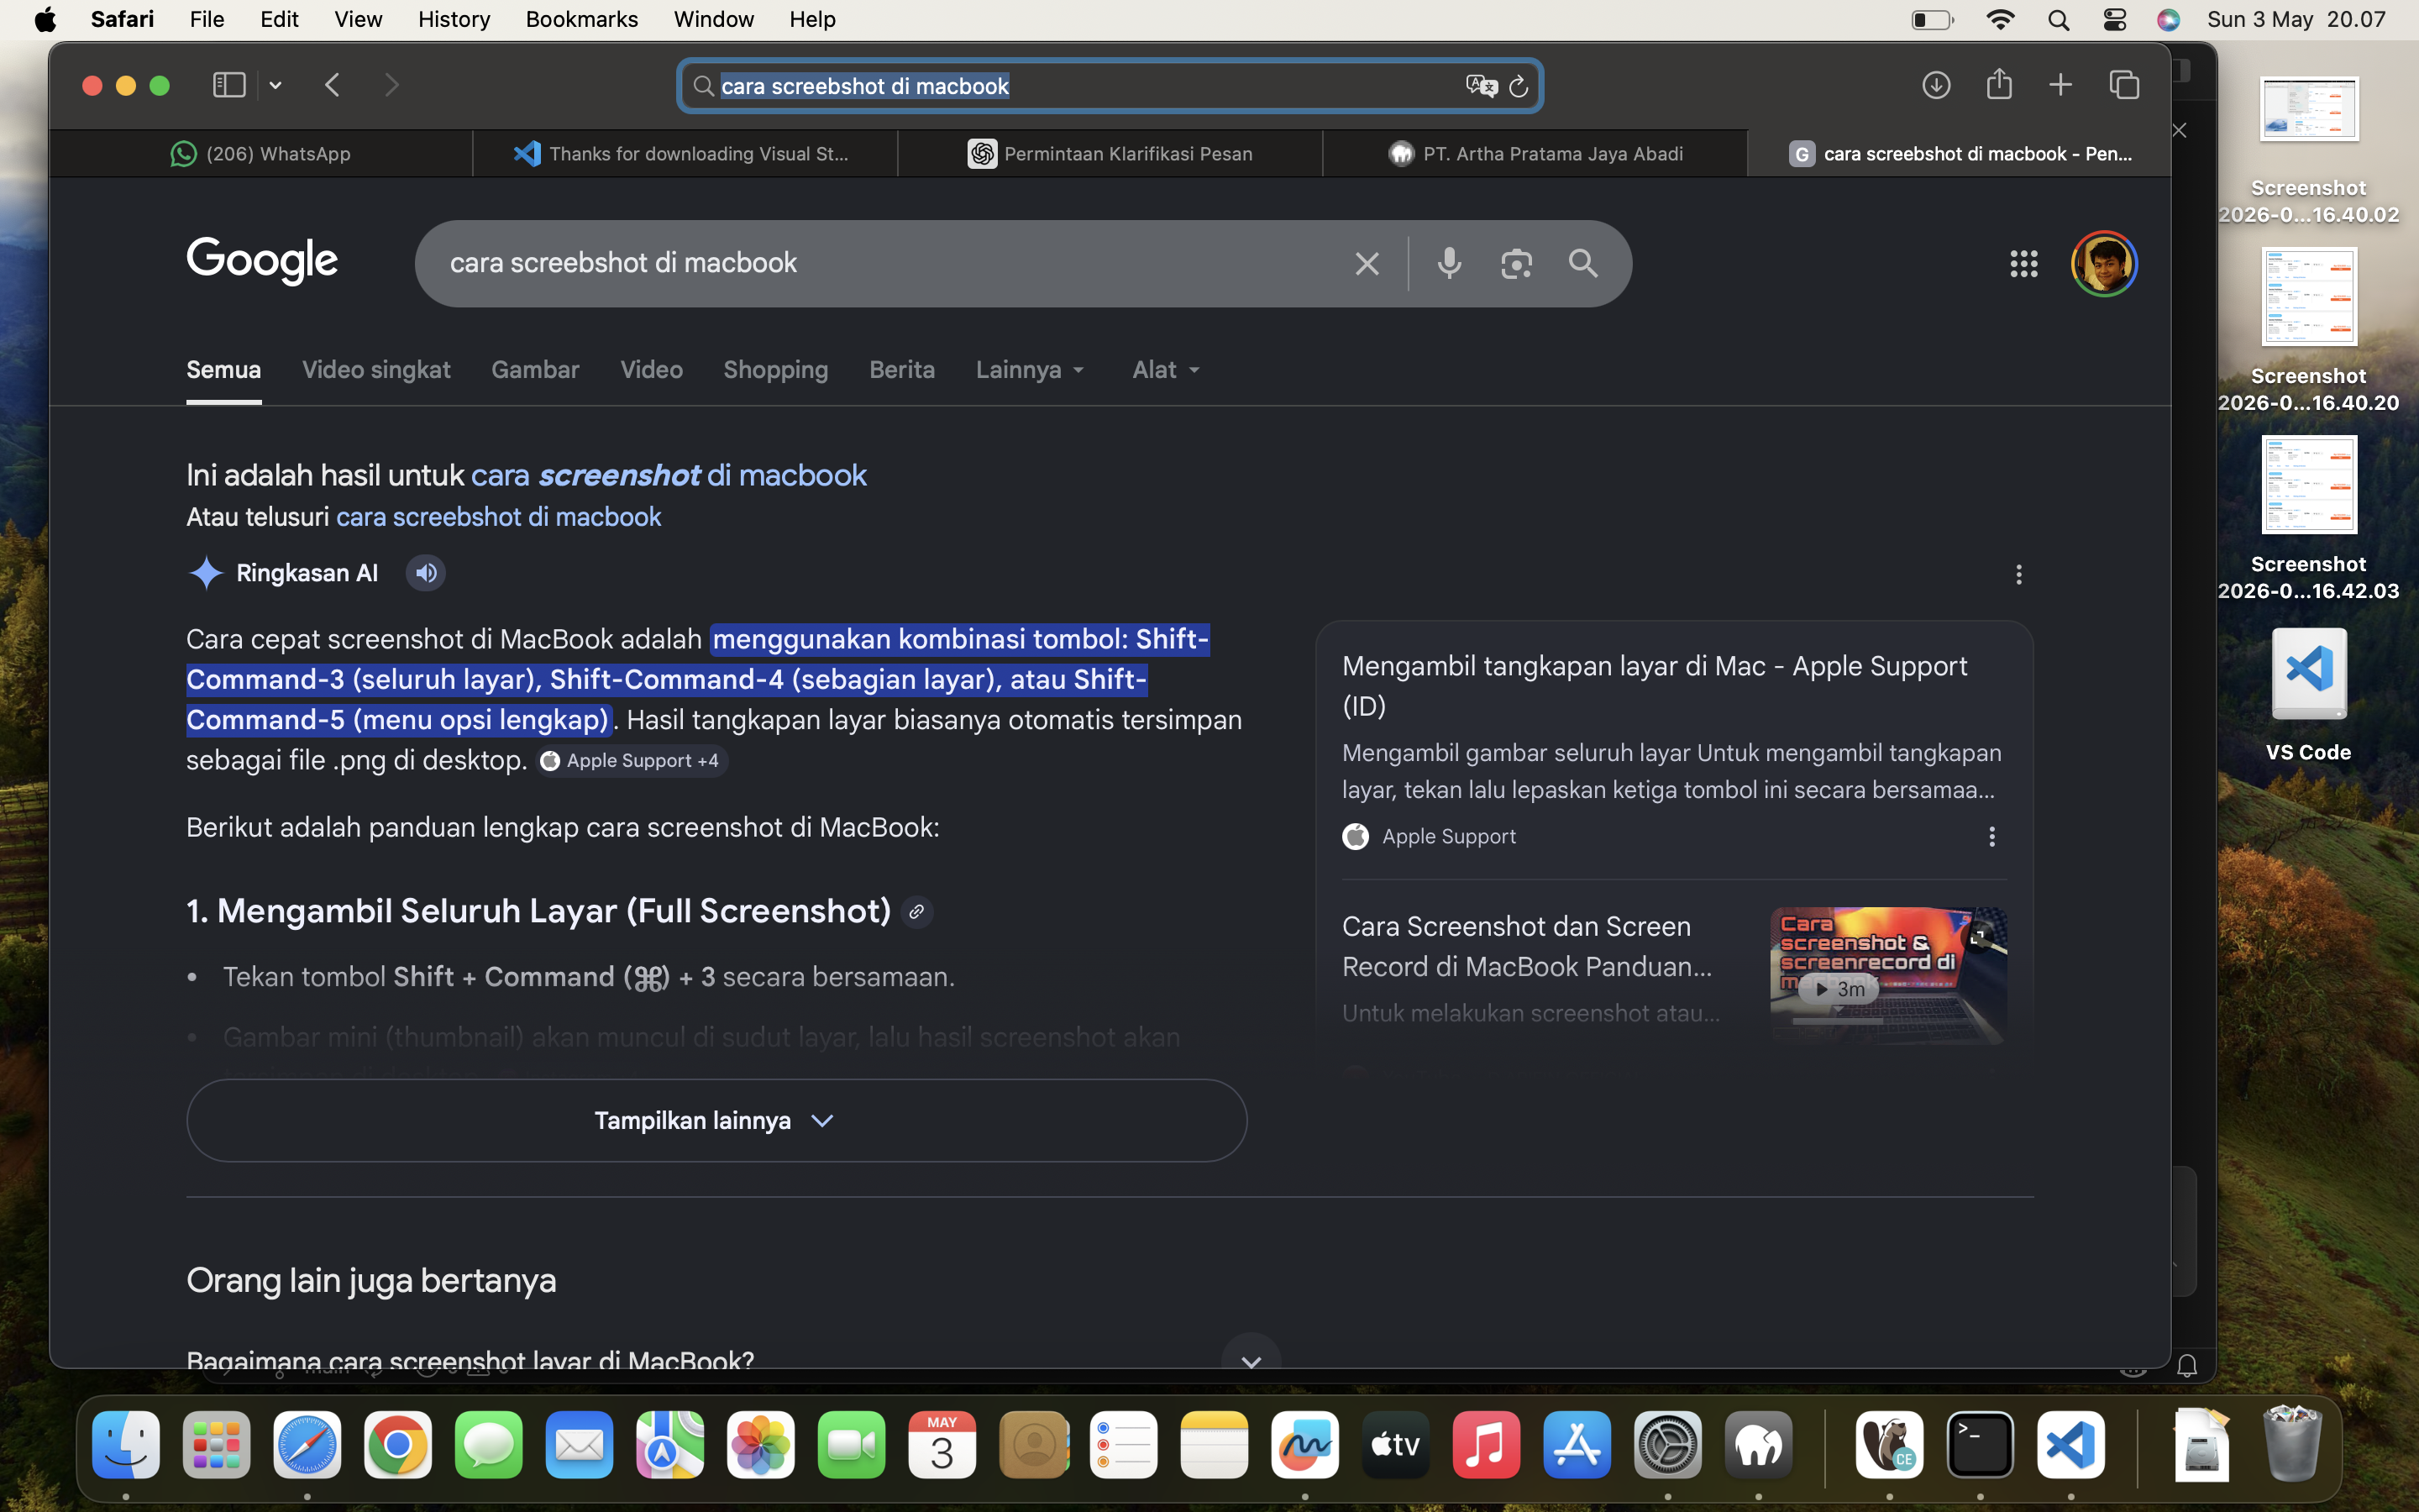Open Google Chrome from the Dock
The height and width of the screenshot is (1512, 2419).
tap(398, 1445)
